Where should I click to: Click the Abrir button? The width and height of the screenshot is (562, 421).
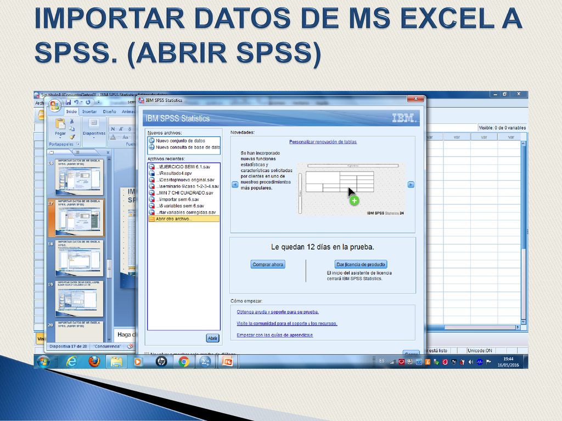tap(212, 338)
